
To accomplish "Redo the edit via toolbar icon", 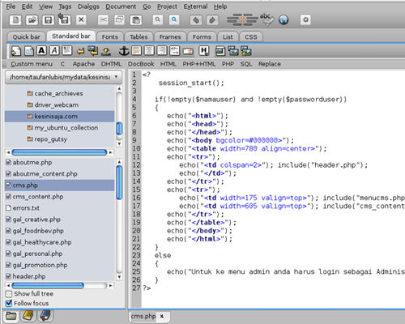I will tap(212, 20).
